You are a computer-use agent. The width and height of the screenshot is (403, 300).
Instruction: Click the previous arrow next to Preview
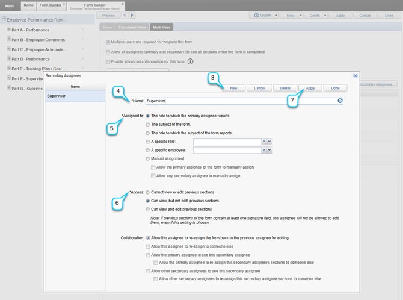tap(125, 15)
